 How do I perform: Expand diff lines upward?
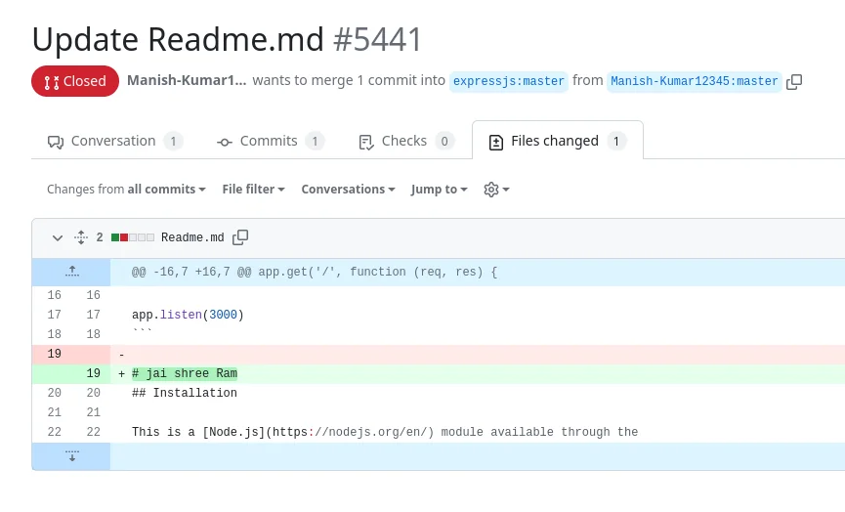click(71, 272)
